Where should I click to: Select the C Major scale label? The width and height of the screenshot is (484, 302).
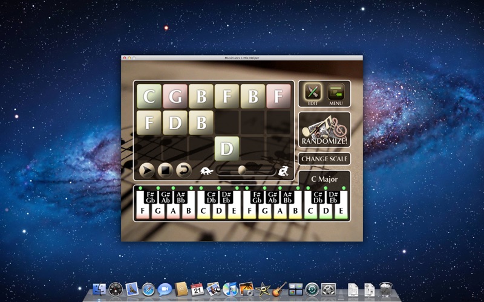click(324, 179)
